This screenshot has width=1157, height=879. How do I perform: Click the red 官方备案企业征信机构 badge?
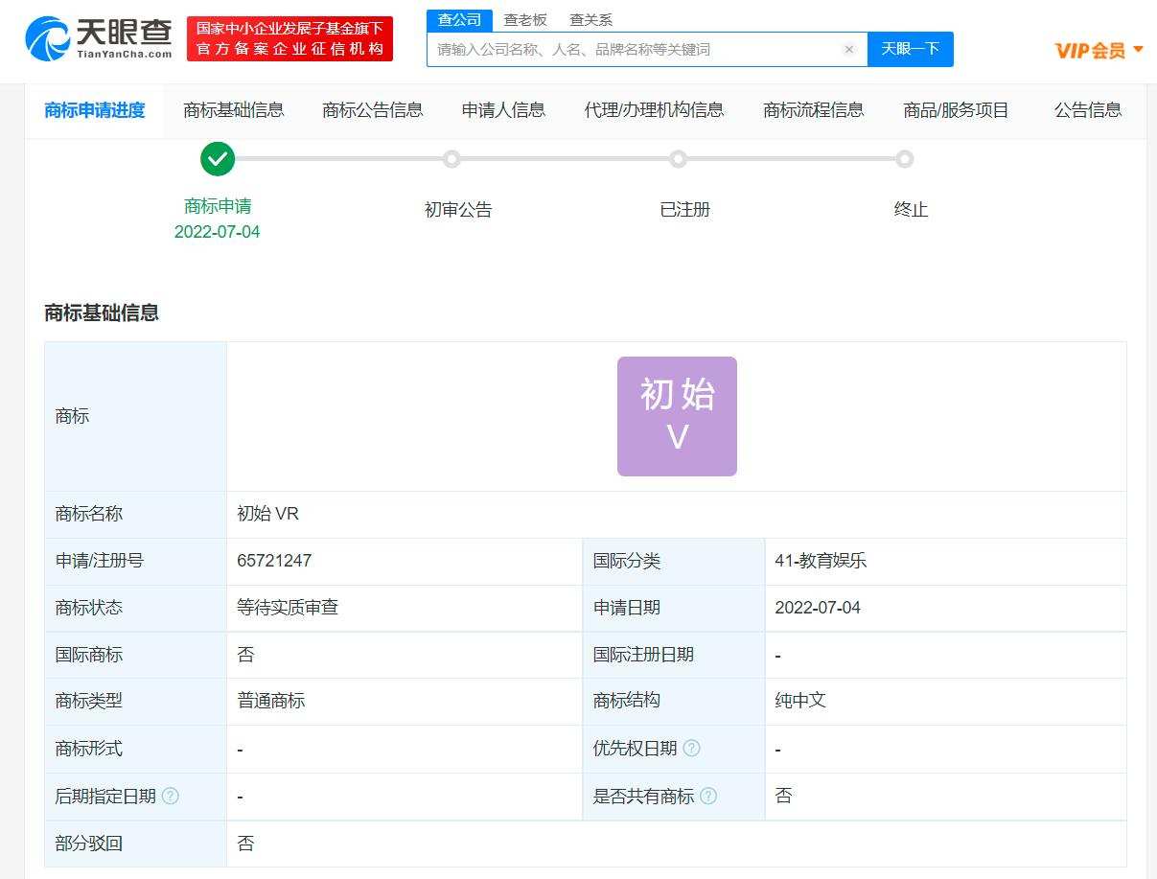click(x=289, y=39)
